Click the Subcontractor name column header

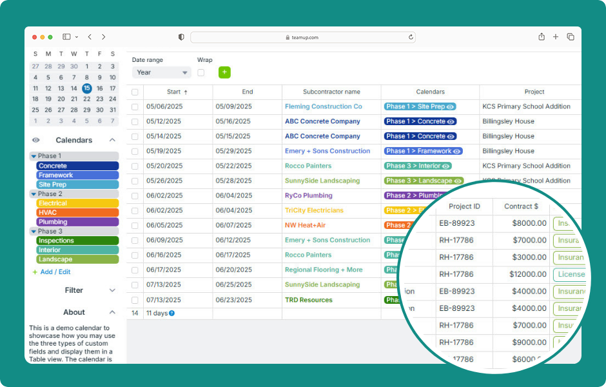331,92
